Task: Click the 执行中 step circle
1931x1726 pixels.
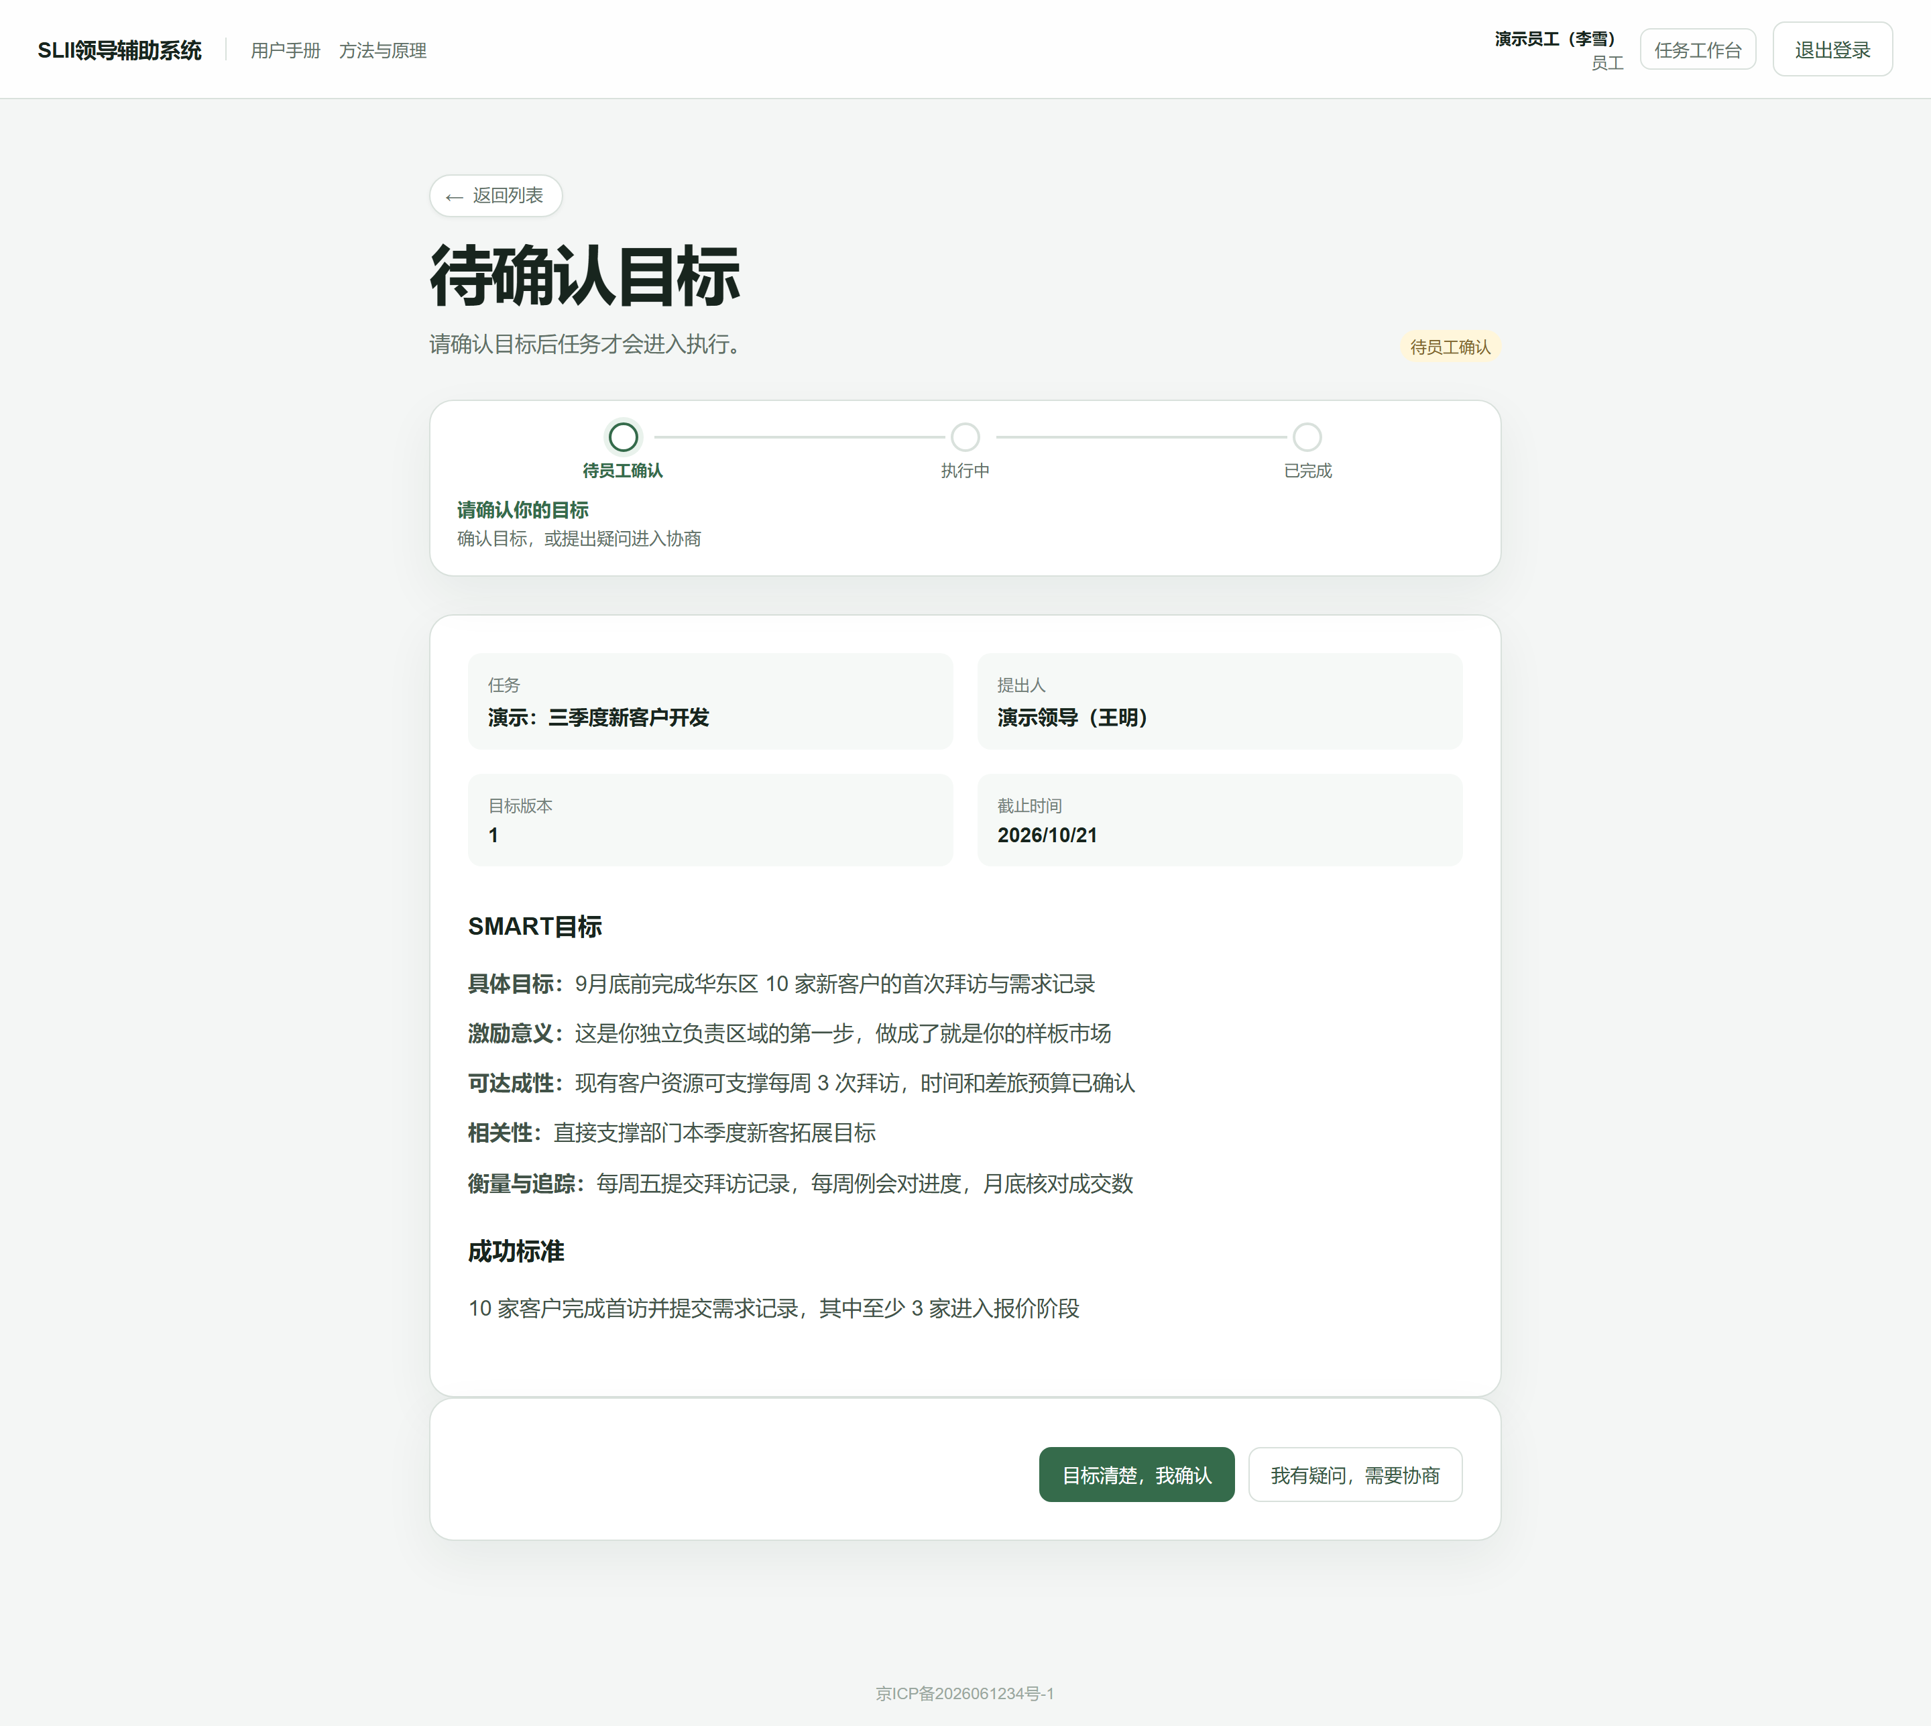Action: coord(965,437)
